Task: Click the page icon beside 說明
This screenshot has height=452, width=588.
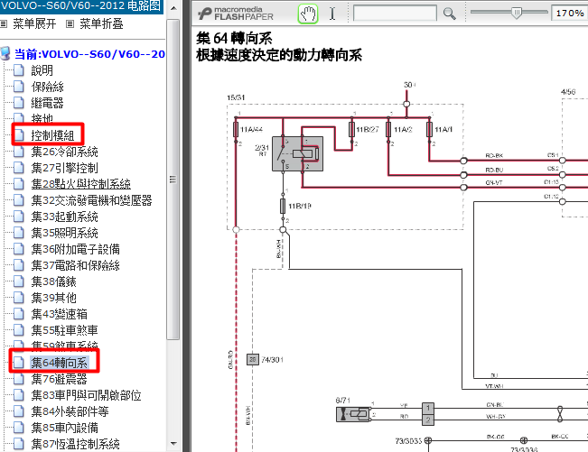Action: click(19, 70)
